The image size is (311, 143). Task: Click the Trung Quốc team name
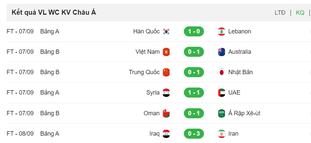point(144,72)
